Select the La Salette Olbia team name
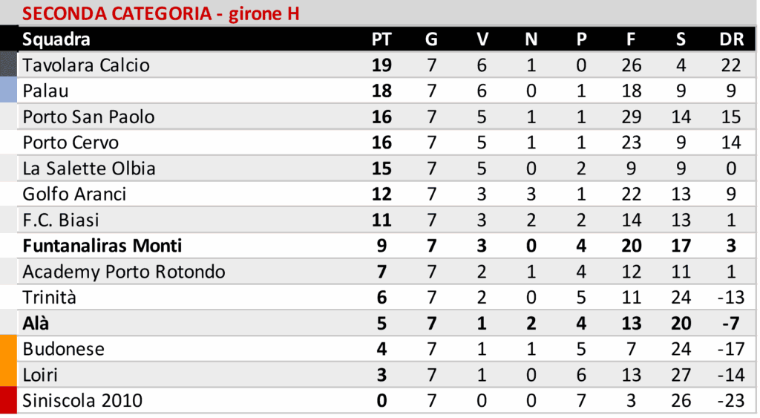The width and height of the screenshot is (760, 418). pyautogui.click(x=89, y=169)
